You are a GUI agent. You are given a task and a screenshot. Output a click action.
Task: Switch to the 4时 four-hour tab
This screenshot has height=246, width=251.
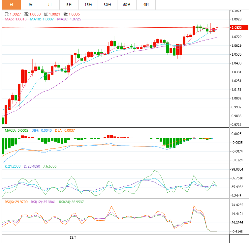[x=146, y=5]
